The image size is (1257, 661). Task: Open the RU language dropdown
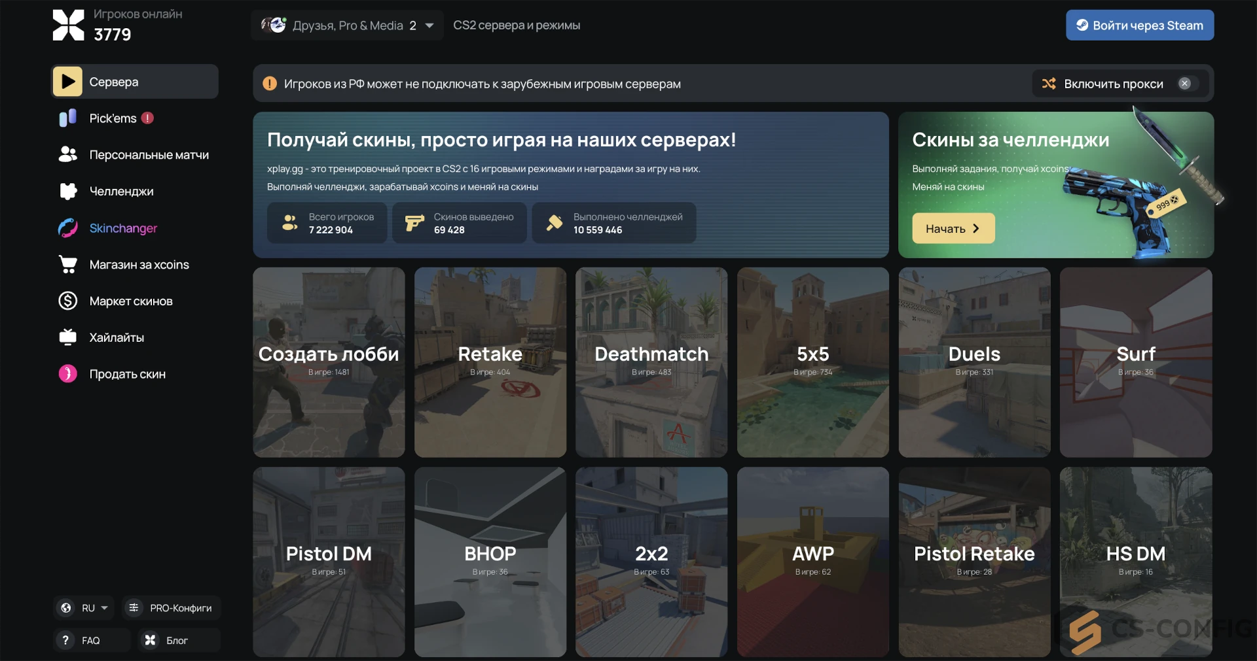tap(84, 608)
